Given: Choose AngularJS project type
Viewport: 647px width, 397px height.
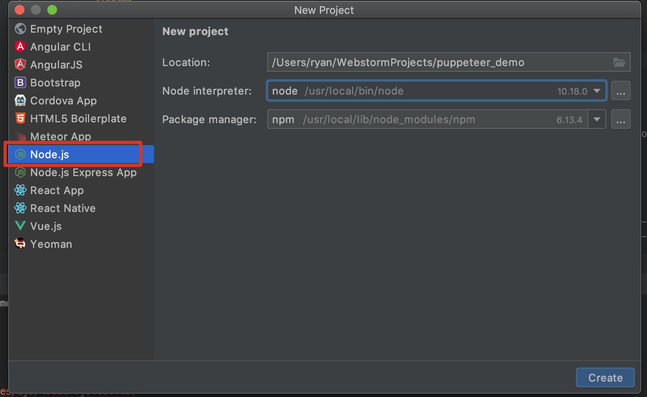Looking at the screenshot, I should [81, 65].
